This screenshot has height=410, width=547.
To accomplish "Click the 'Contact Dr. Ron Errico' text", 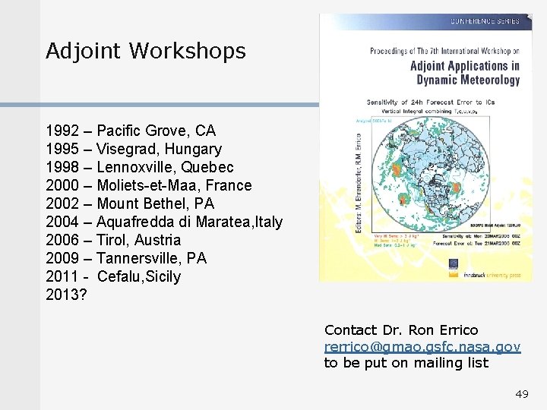I will [401, 330].
